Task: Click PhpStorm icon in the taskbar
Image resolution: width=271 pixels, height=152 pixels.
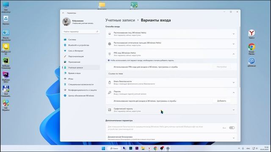Action: (x=137, y=148)
